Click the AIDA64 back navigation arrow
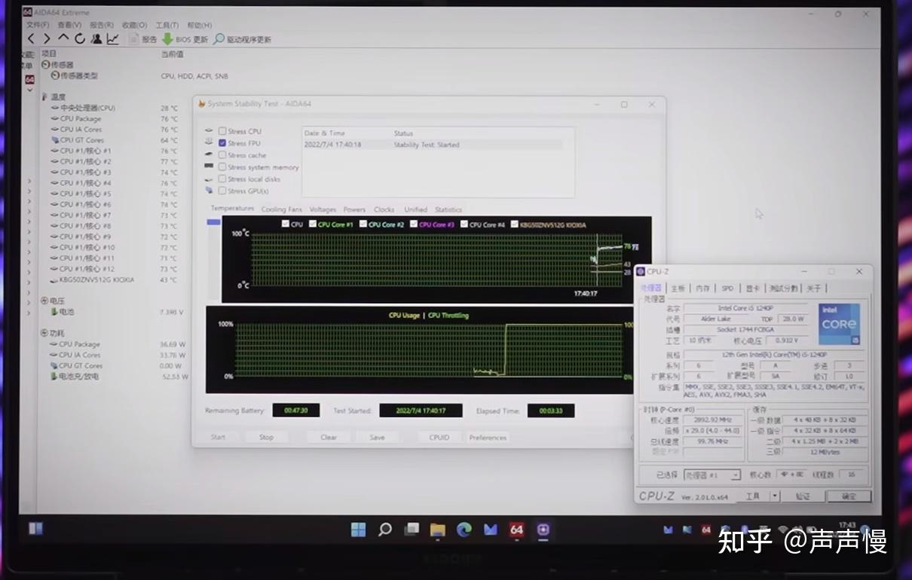The width and height of the screenshot is (912, 580). (x=32, y=38)
